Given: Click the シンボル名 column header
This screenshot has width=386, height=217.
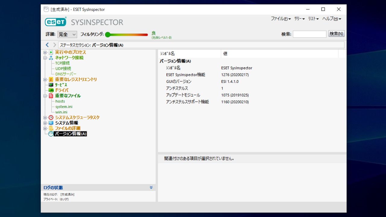Looking at the screenshot, I should tap(189, 54).
